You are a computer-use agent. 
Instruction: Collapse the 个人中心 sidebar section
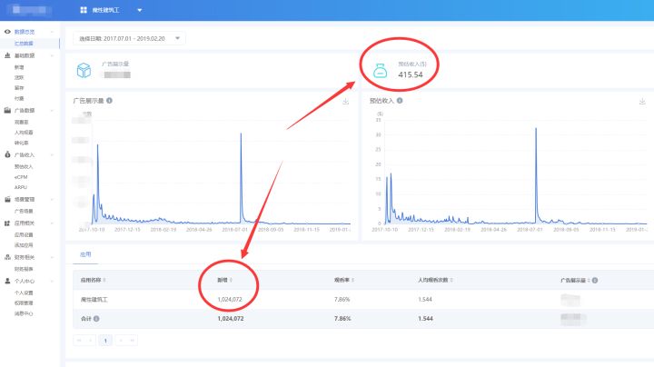pos(52,281)
